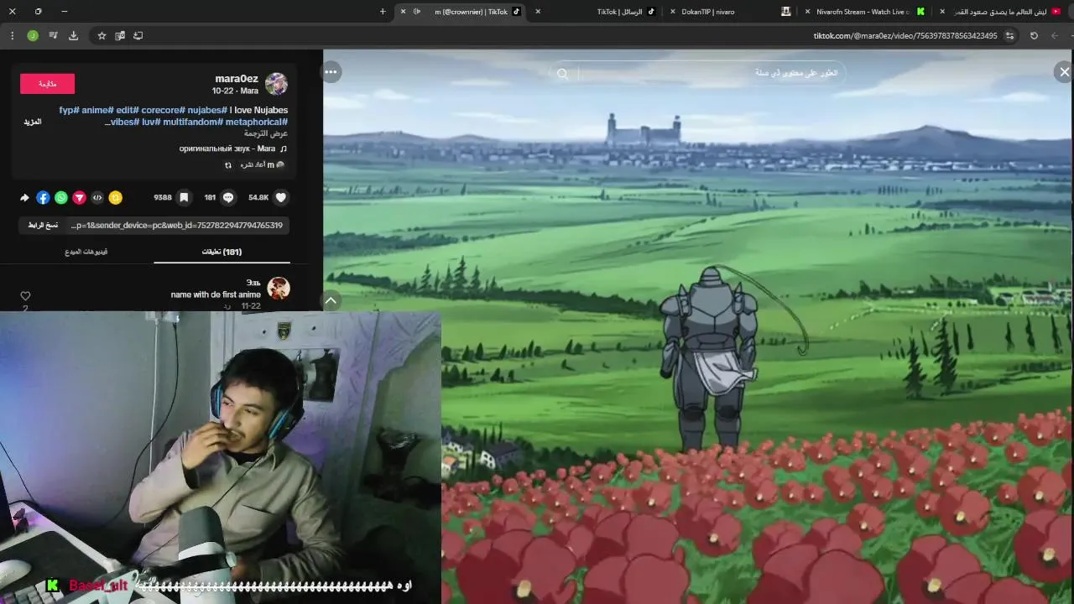This screenshot has width=1074, height=604.
Task: Open the commenter Эль avatar
Action: point(278,289)
